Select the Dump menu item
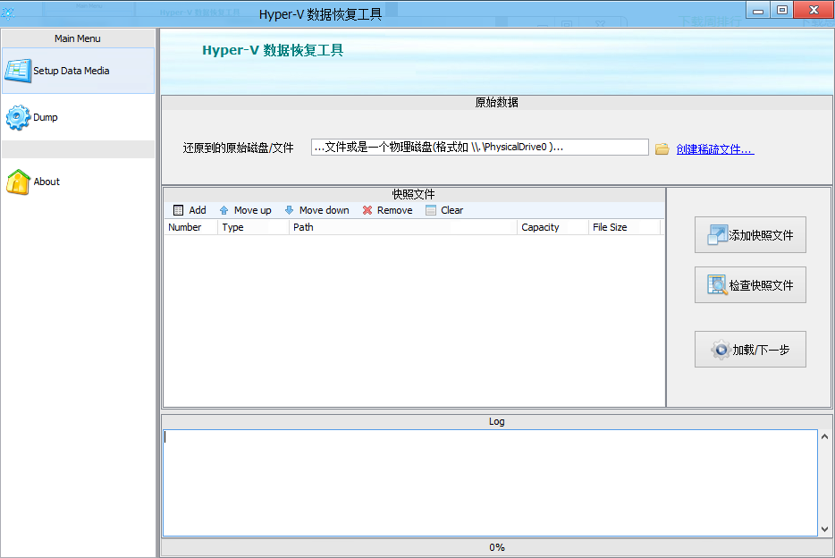Viewport: 835px width, 558px height. 79,117
